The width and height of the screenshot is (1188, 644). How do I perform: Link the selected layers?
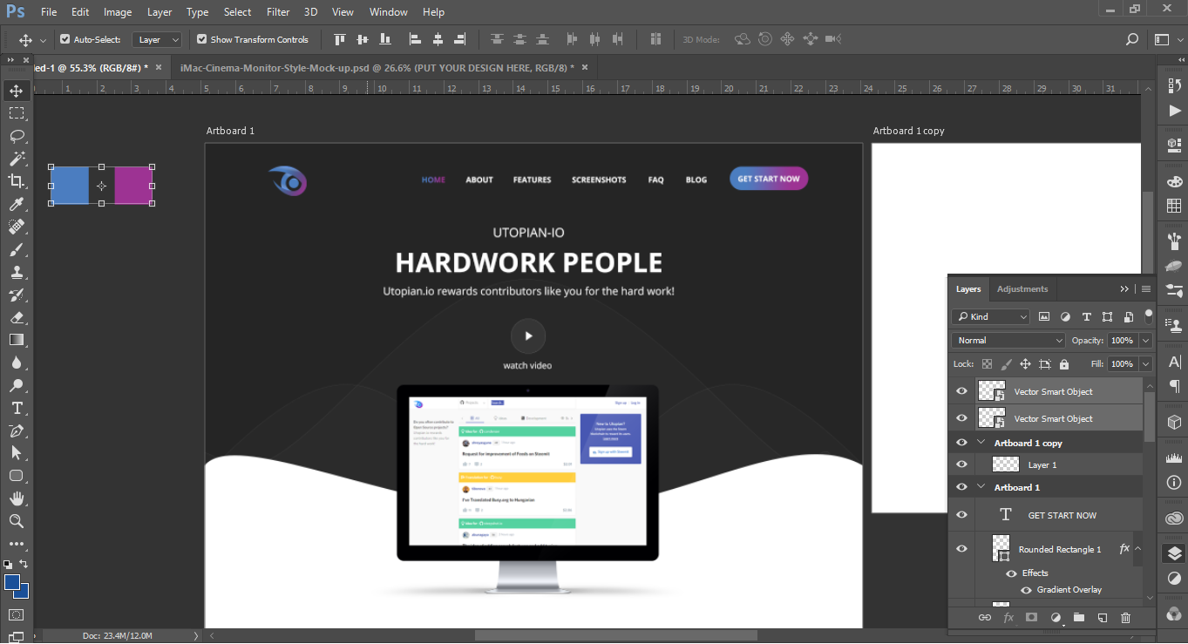tap(985, 618)
